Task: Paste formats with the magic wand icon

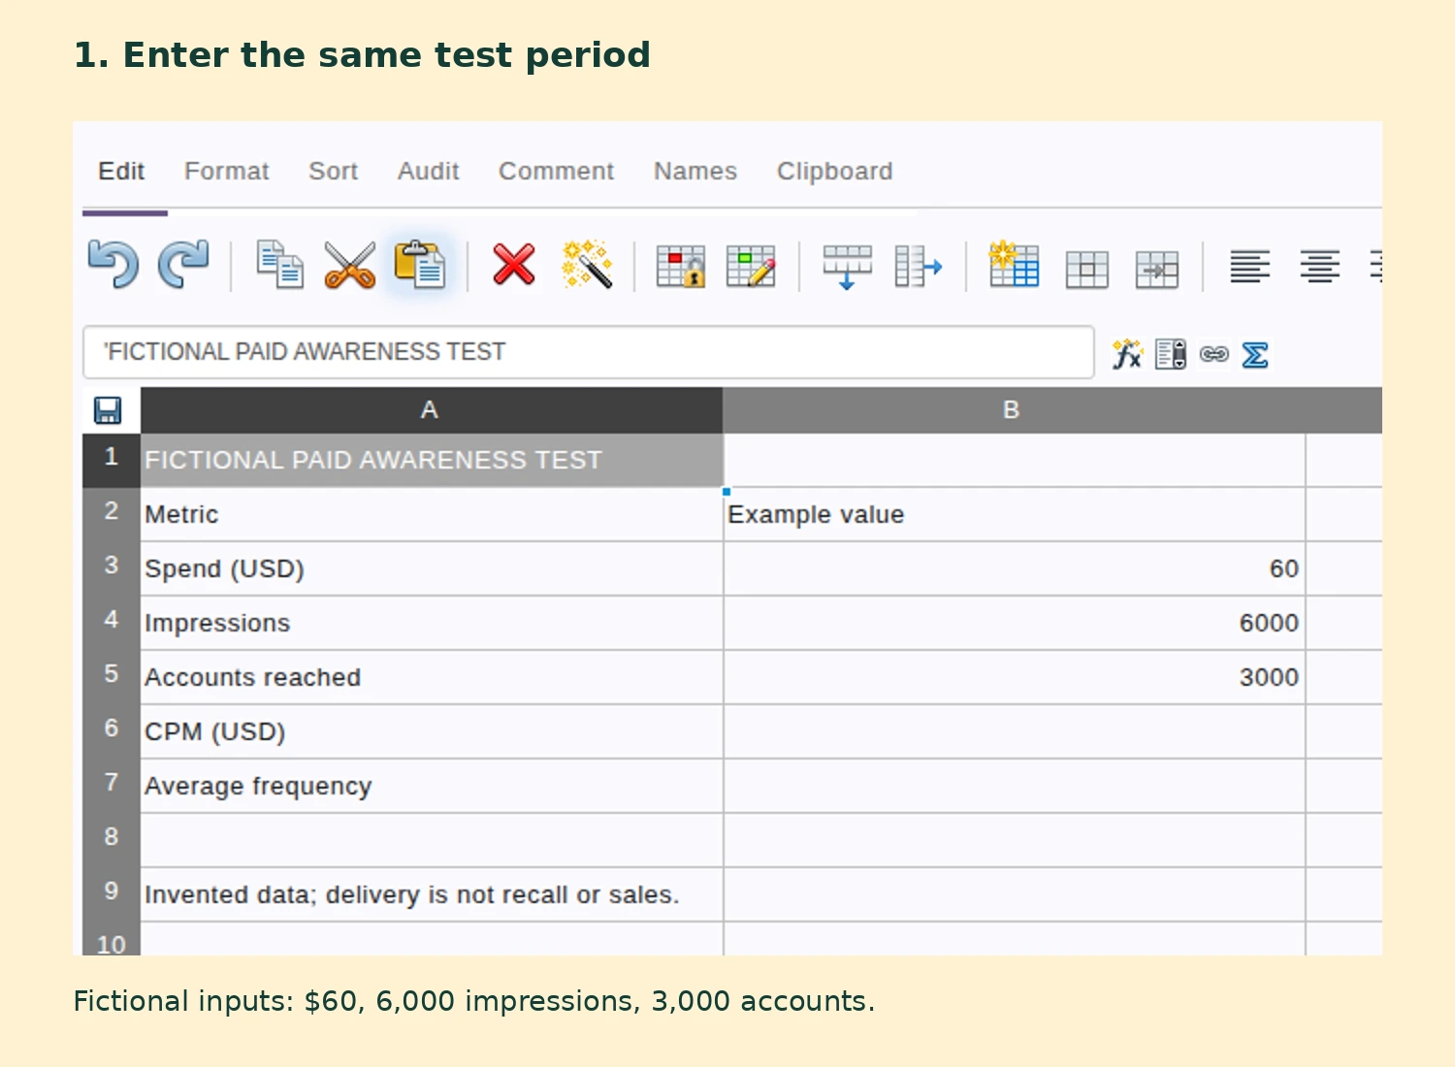Action: 586,265
